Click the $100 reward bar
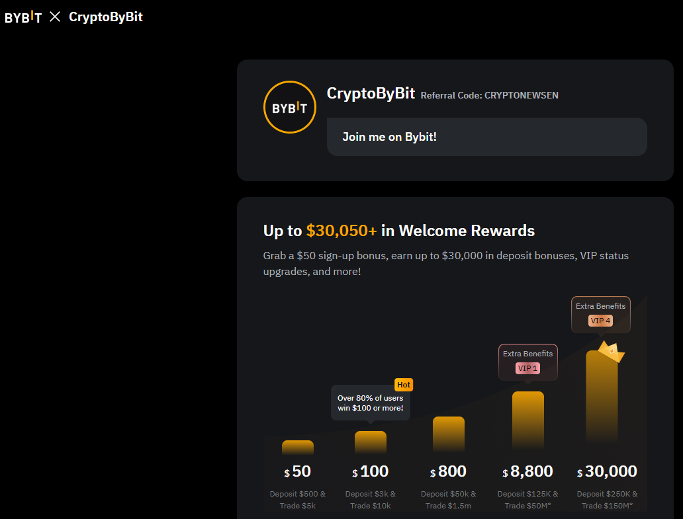Image resolution: width=683 pixels, height=519 pixels. click(371, 443)
